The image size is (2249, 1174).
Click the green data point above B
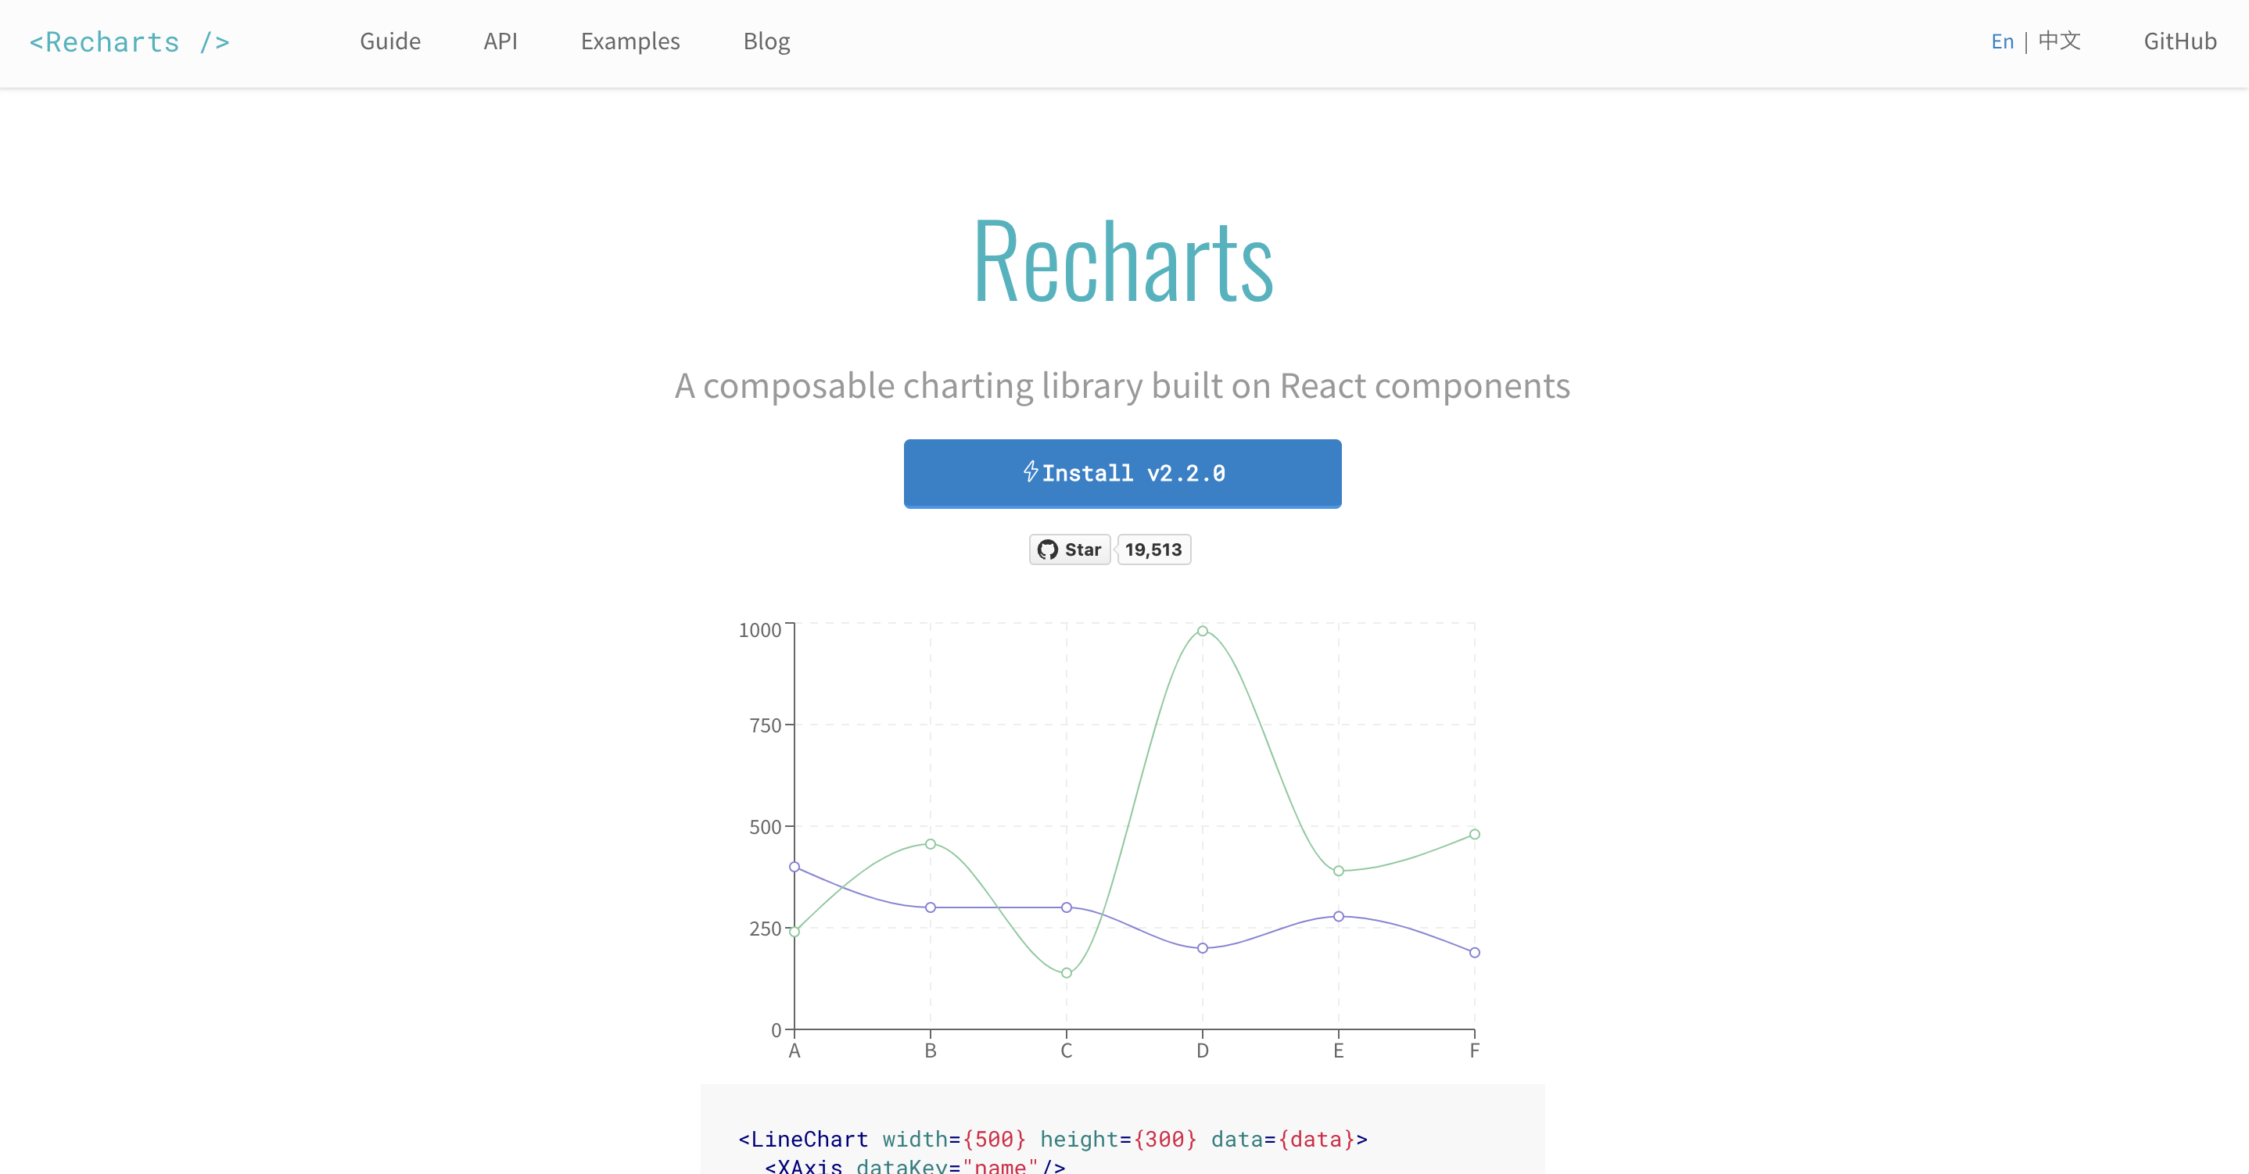[931, 844]
